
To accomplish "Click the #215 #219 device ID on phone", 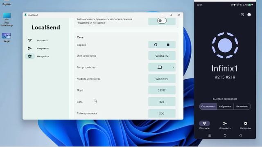I will [x=225, y=77].
